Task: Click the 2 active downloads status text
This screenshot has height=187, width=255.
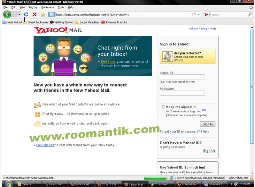Action: tap(200, 178)
